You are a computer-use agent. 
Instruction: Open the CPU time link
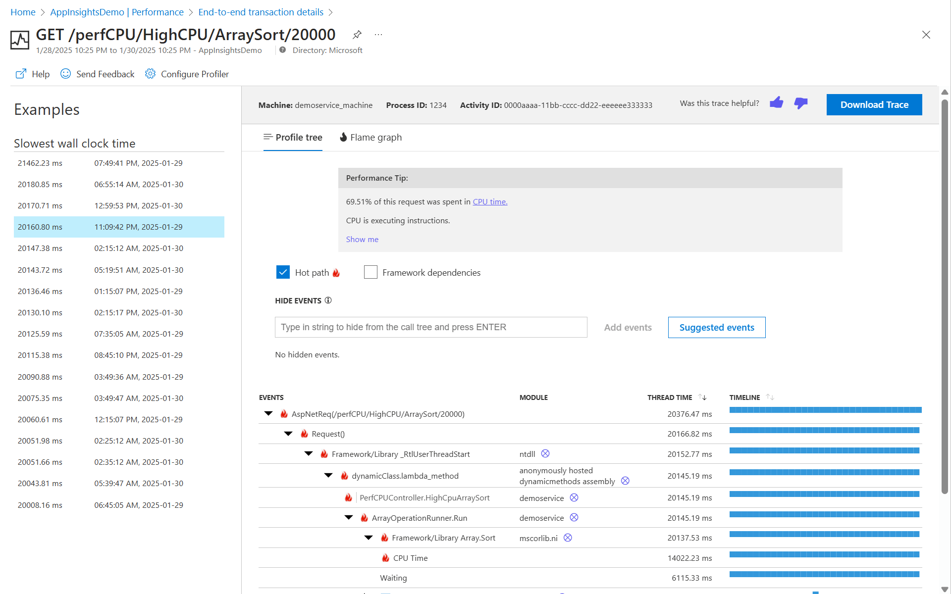coord(490,202)
